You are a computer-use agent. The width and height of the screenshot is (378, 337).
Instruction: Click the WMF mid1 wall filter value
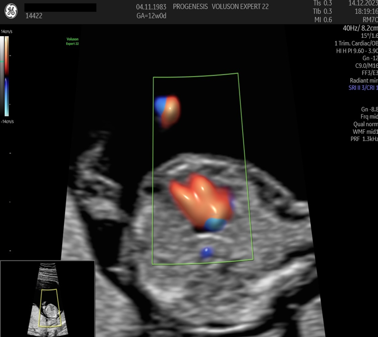[x=365, y=132]
